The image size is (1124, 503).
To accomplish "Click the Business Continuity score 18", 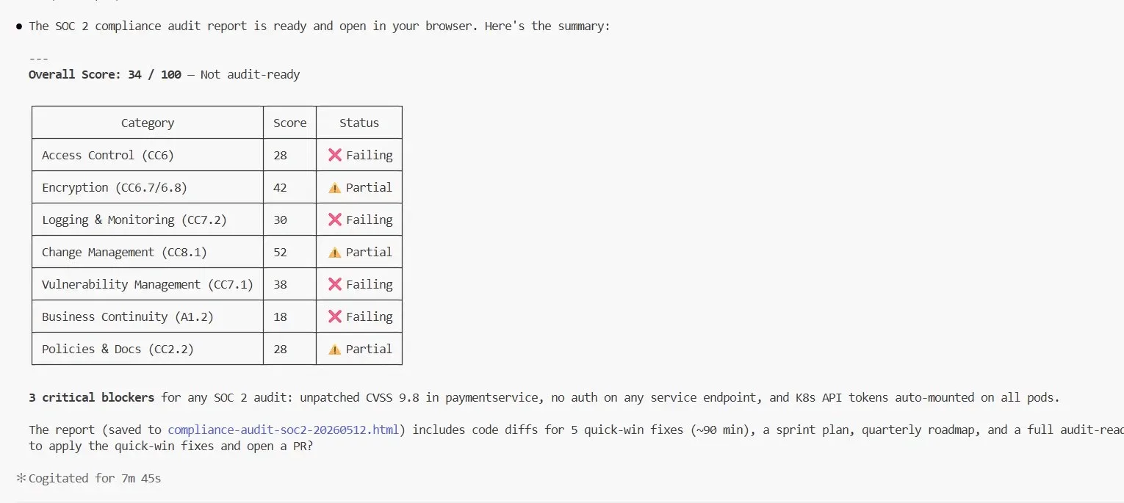I will click(280, 316).
